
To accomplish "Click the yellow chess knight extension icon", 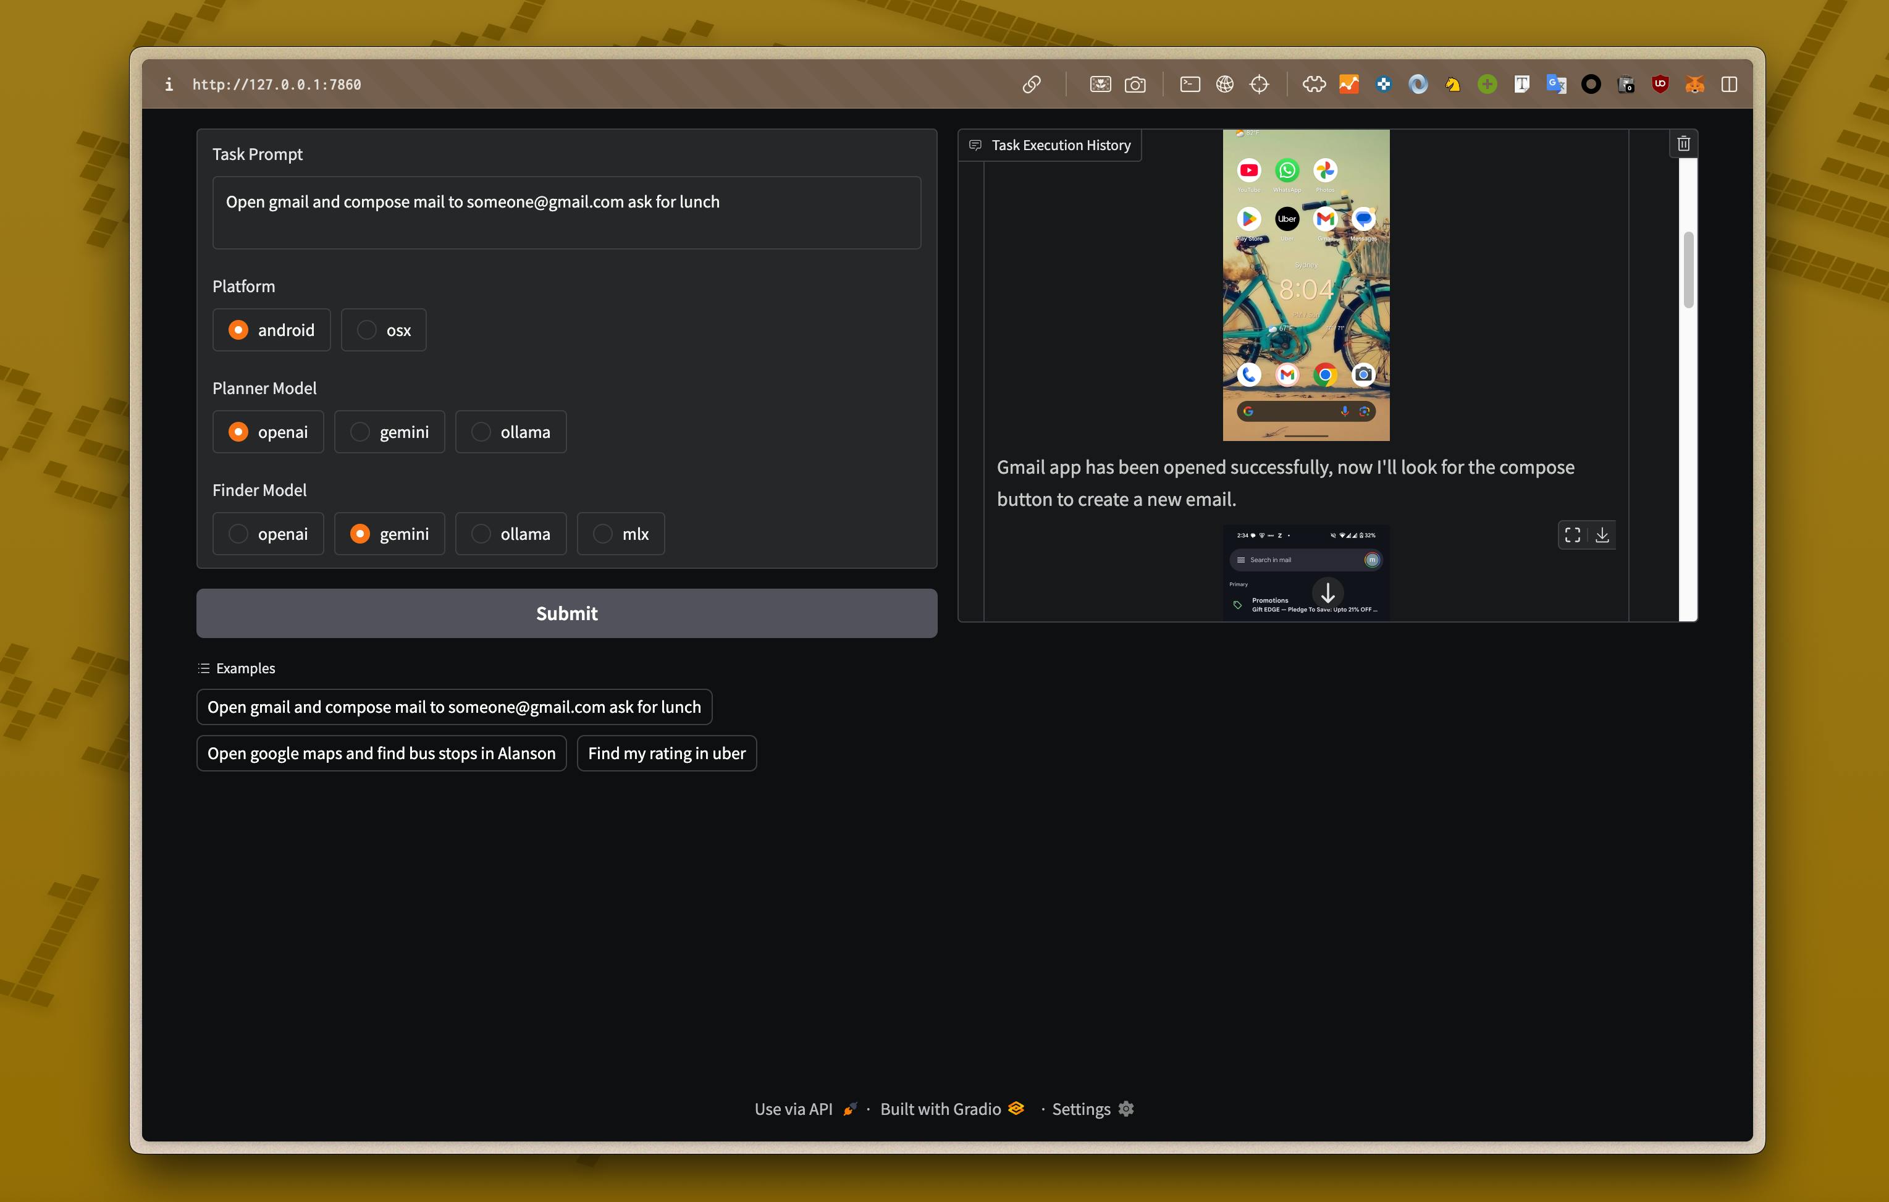I will (1452, 84).
